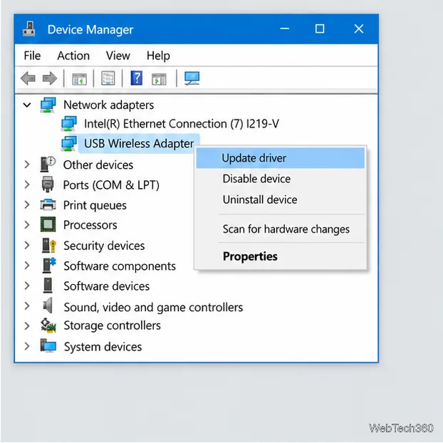Click the System devices icon

[x=48, y=345]
